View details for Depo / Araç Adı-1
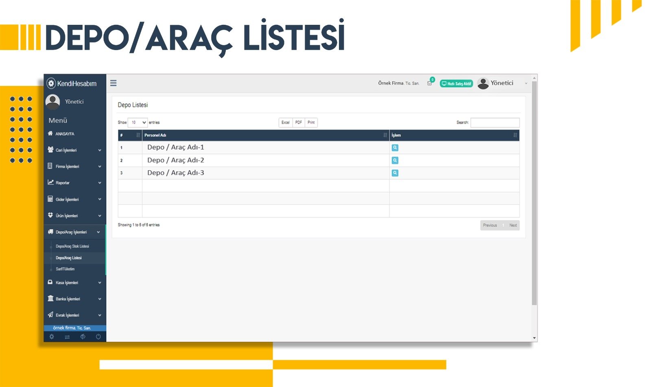Screen dimensions: 651x387 pyautogui.click(x=395, y=148)
